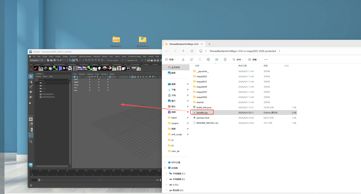This screenshot has width=361, height=194.
Task: Open Maya's search magnifier icon
Action: (31, 141)
